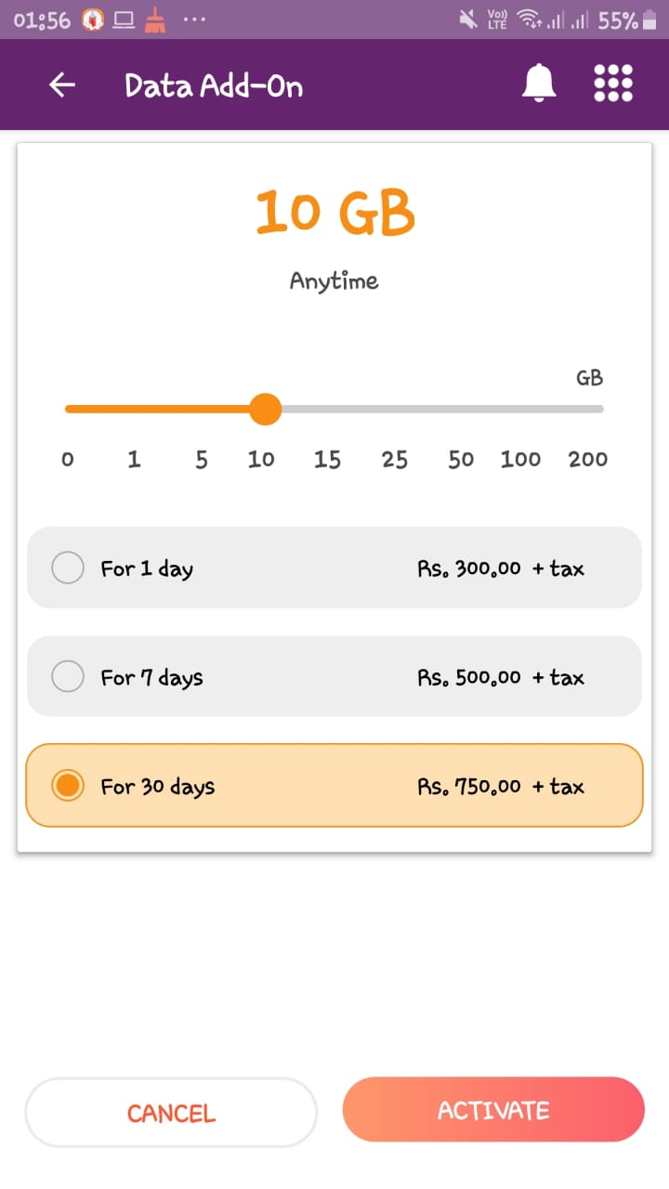Cancel the data add-on
The height and width of the screenshot is (1189, 669).
(171, 1113)
